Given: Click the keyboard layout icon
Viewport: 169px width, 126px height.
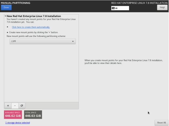Looking at the screenshot, I should (x=113, y=8).
